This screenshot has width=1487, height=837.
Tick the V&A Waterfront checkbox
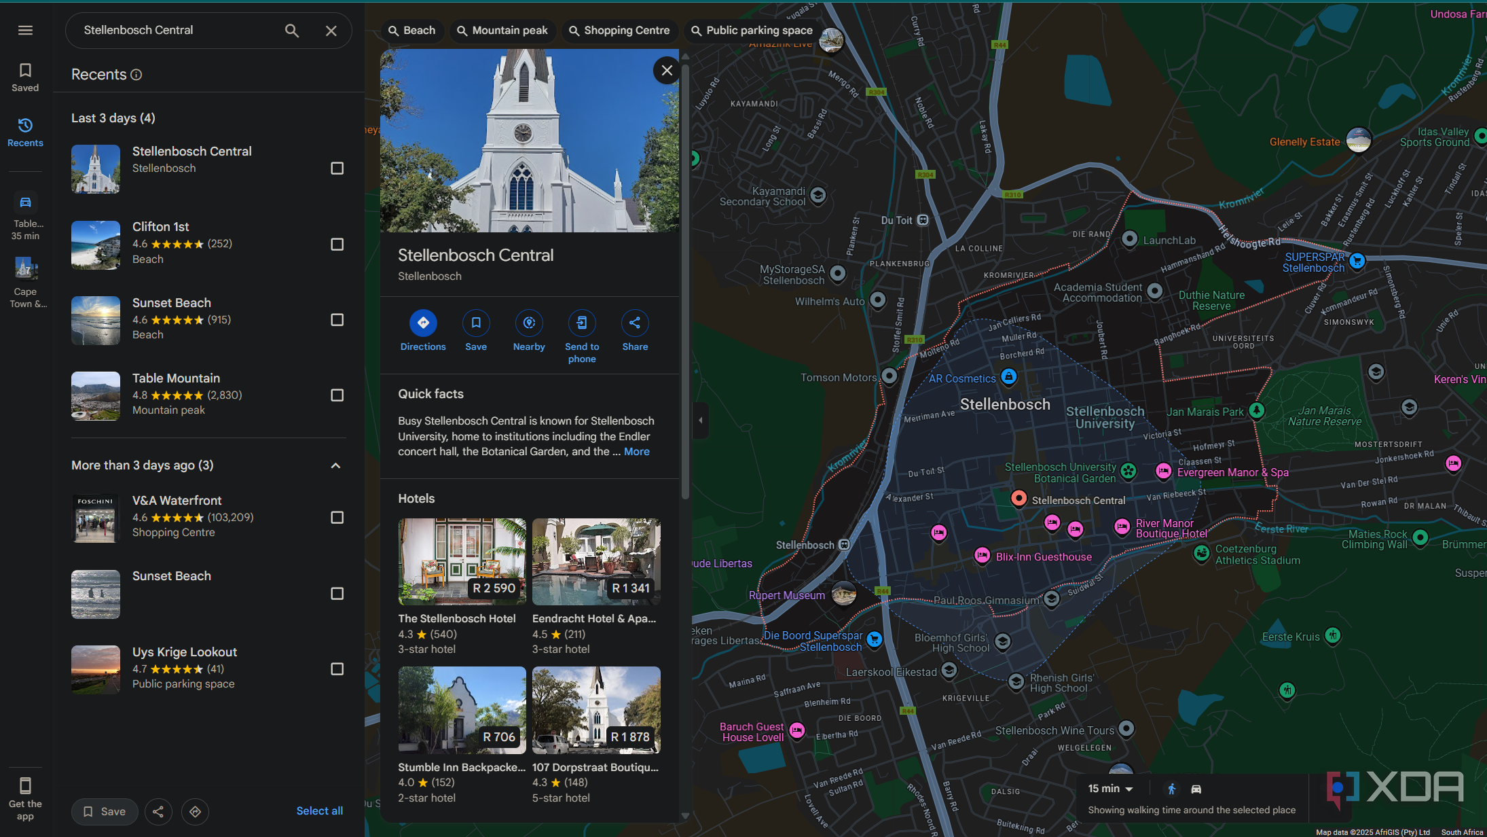coord(337,518)
